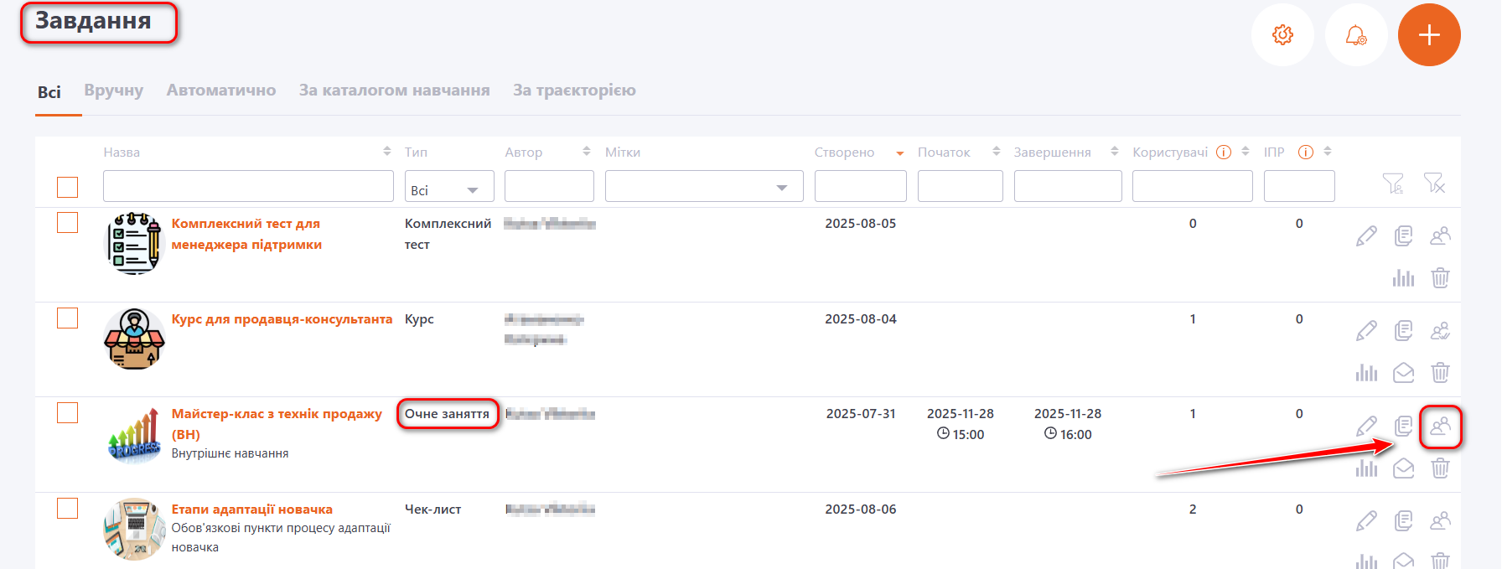1502x569 pixels.
Task: Click the orange plus add task button
Action: click(1429, 35)
